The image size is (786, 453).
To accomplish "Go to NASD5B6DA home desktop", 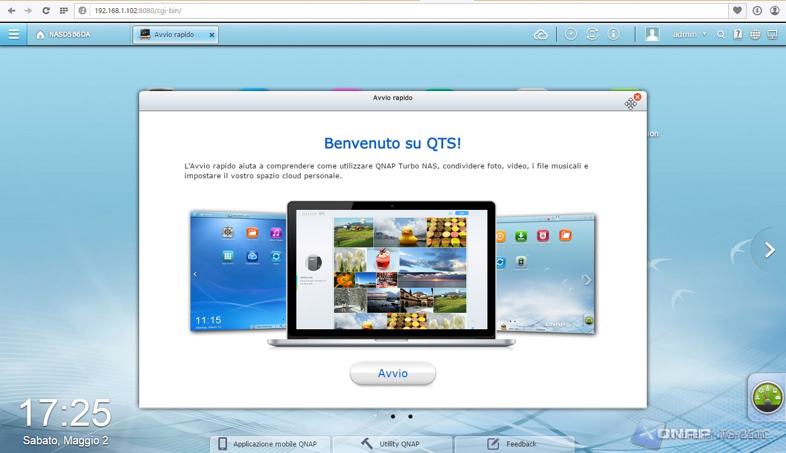I will pyautogui.click(x=63, y=35).
